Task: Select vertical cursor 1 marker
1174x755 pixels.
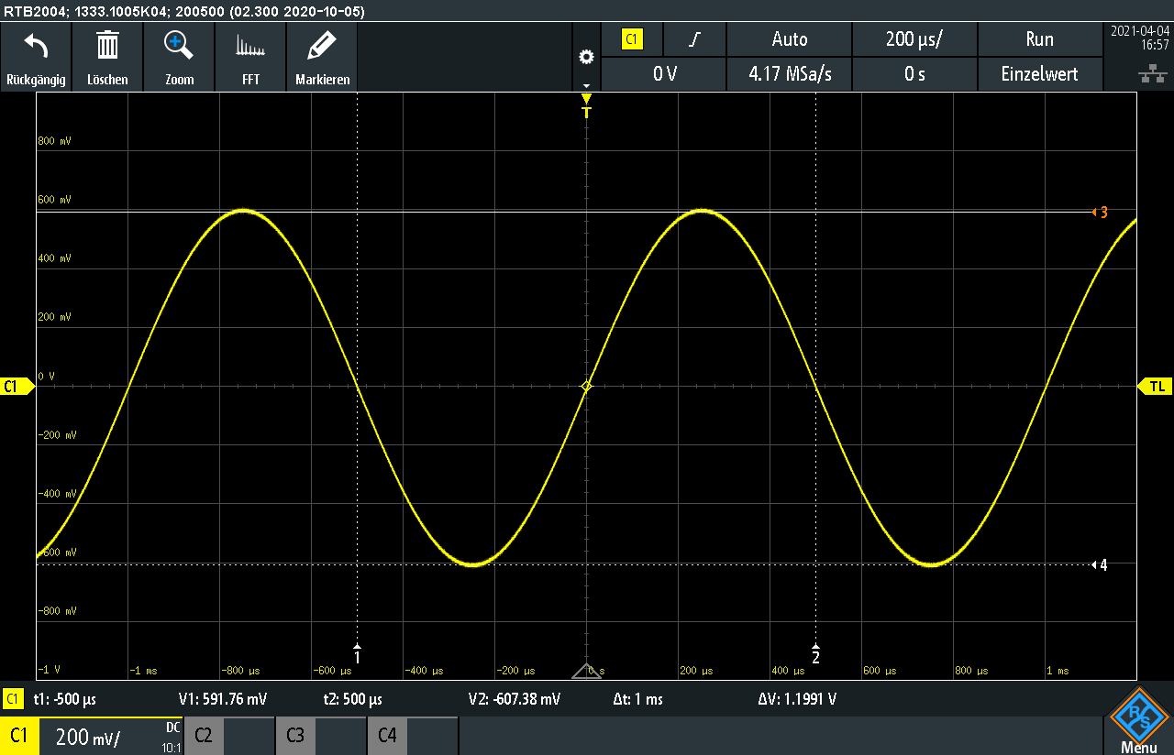Action: pos(358,654)
